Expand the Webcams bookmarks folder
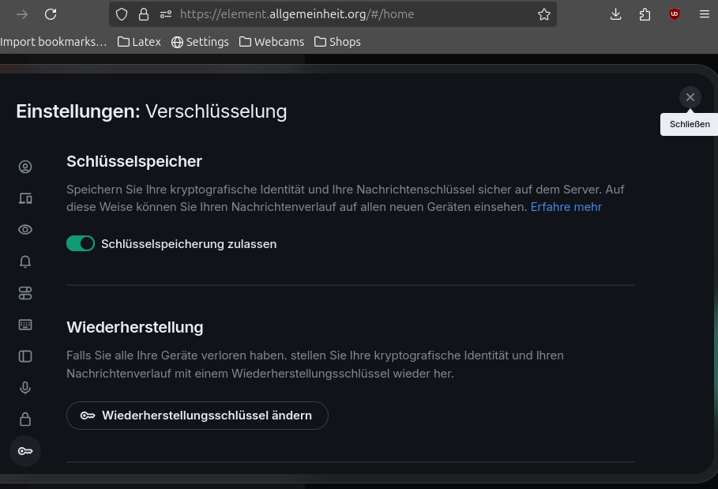This screenshot has width=718, height=489. click(272, 42)
